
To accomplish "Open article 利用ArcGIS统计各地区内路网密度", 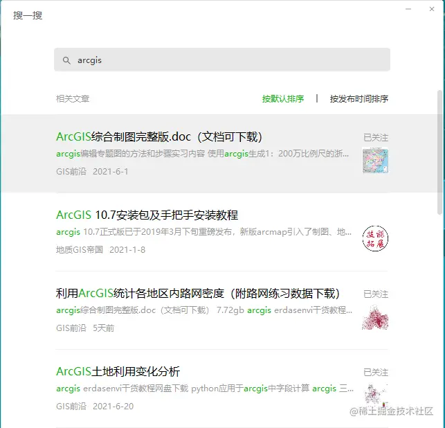I will [x=198, y=293].
